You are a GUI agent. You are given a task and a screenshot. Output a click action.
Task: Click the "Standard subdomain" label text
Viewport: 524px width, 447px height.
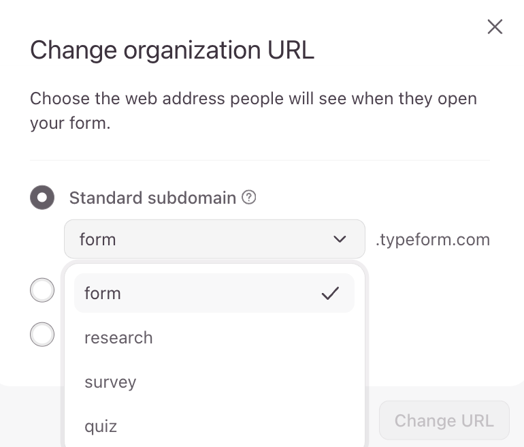point(152,198)
